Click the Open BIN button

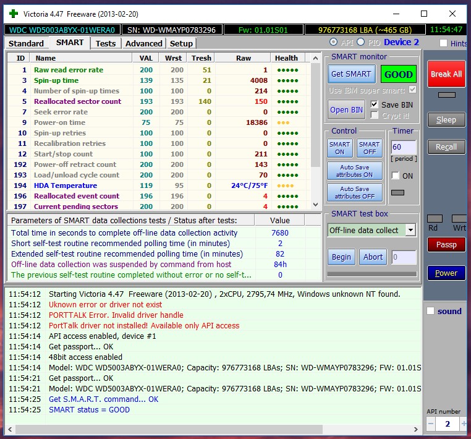[346, 110]
